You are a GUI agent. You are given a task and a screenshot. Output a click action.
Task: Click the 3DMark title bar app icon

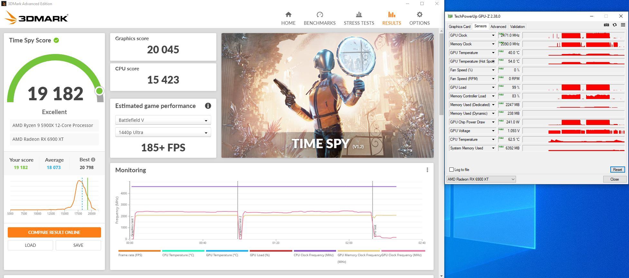pyautogui.click(x=4, y=4)
